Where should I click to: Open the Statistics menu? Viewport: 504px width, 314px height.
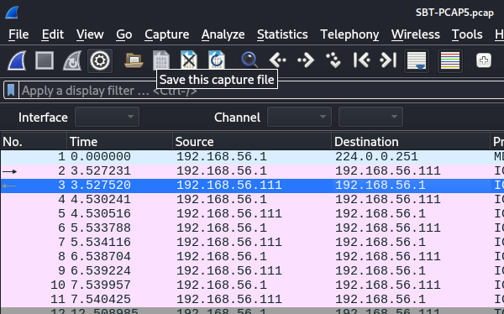(282, 34)
